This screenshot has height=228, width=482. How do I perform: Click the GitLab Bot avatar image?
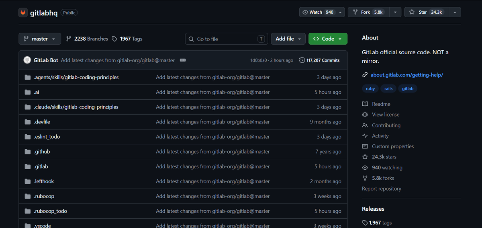coord(27,60)
